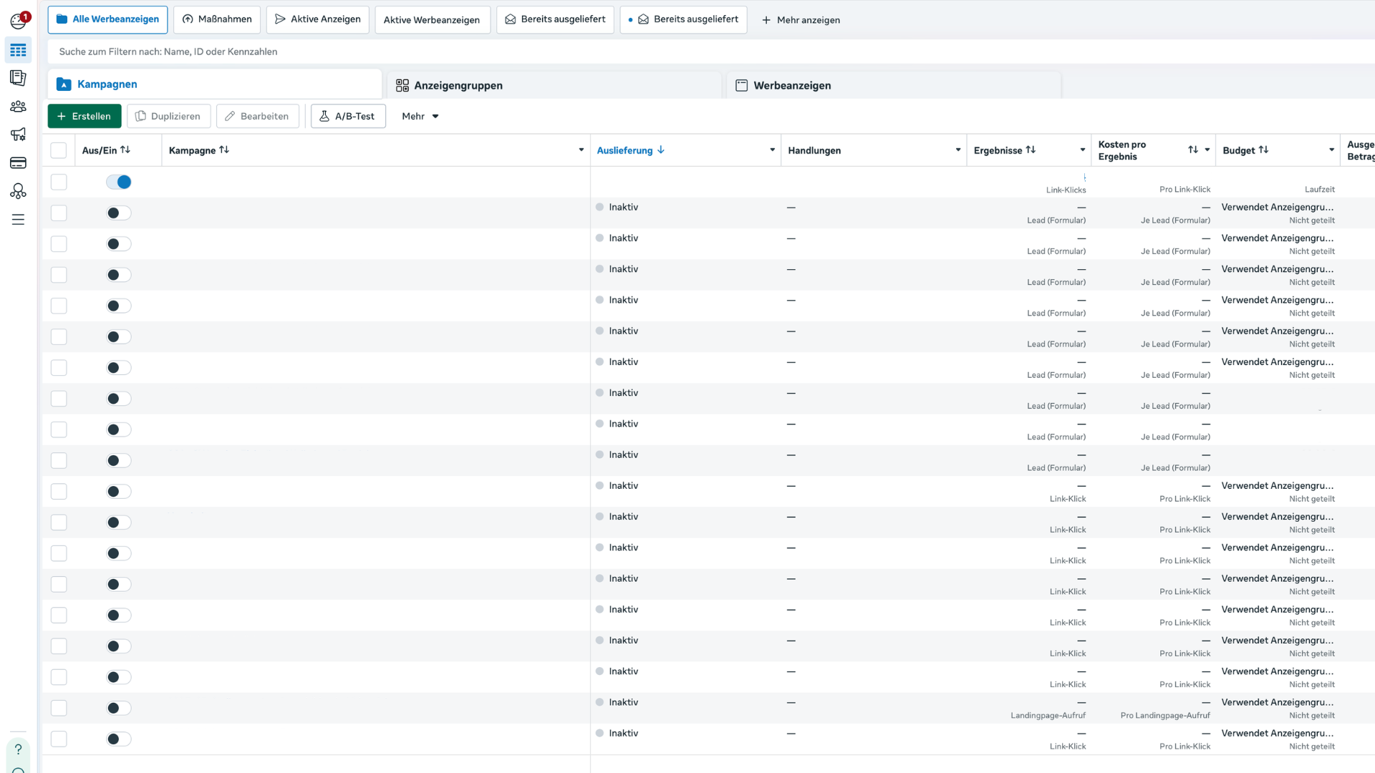The image size is (1375, 773).
Task: Open the Audiences people icon in sidebar
Action: [x=18, y=107]
